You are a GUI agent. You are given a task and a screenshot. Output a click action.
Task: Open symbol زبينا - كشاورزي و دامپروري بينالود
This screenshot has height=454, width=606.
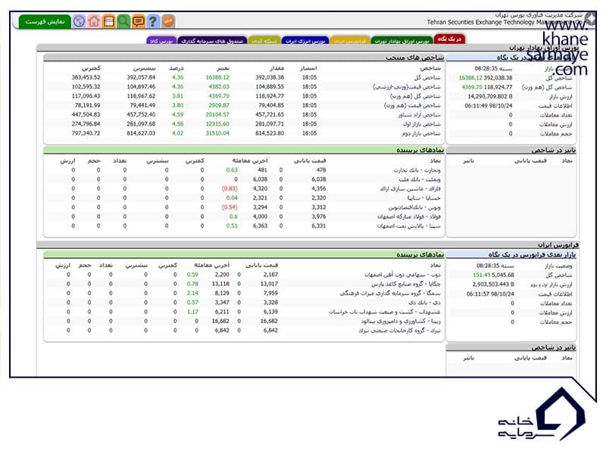(x=401, y=321)
